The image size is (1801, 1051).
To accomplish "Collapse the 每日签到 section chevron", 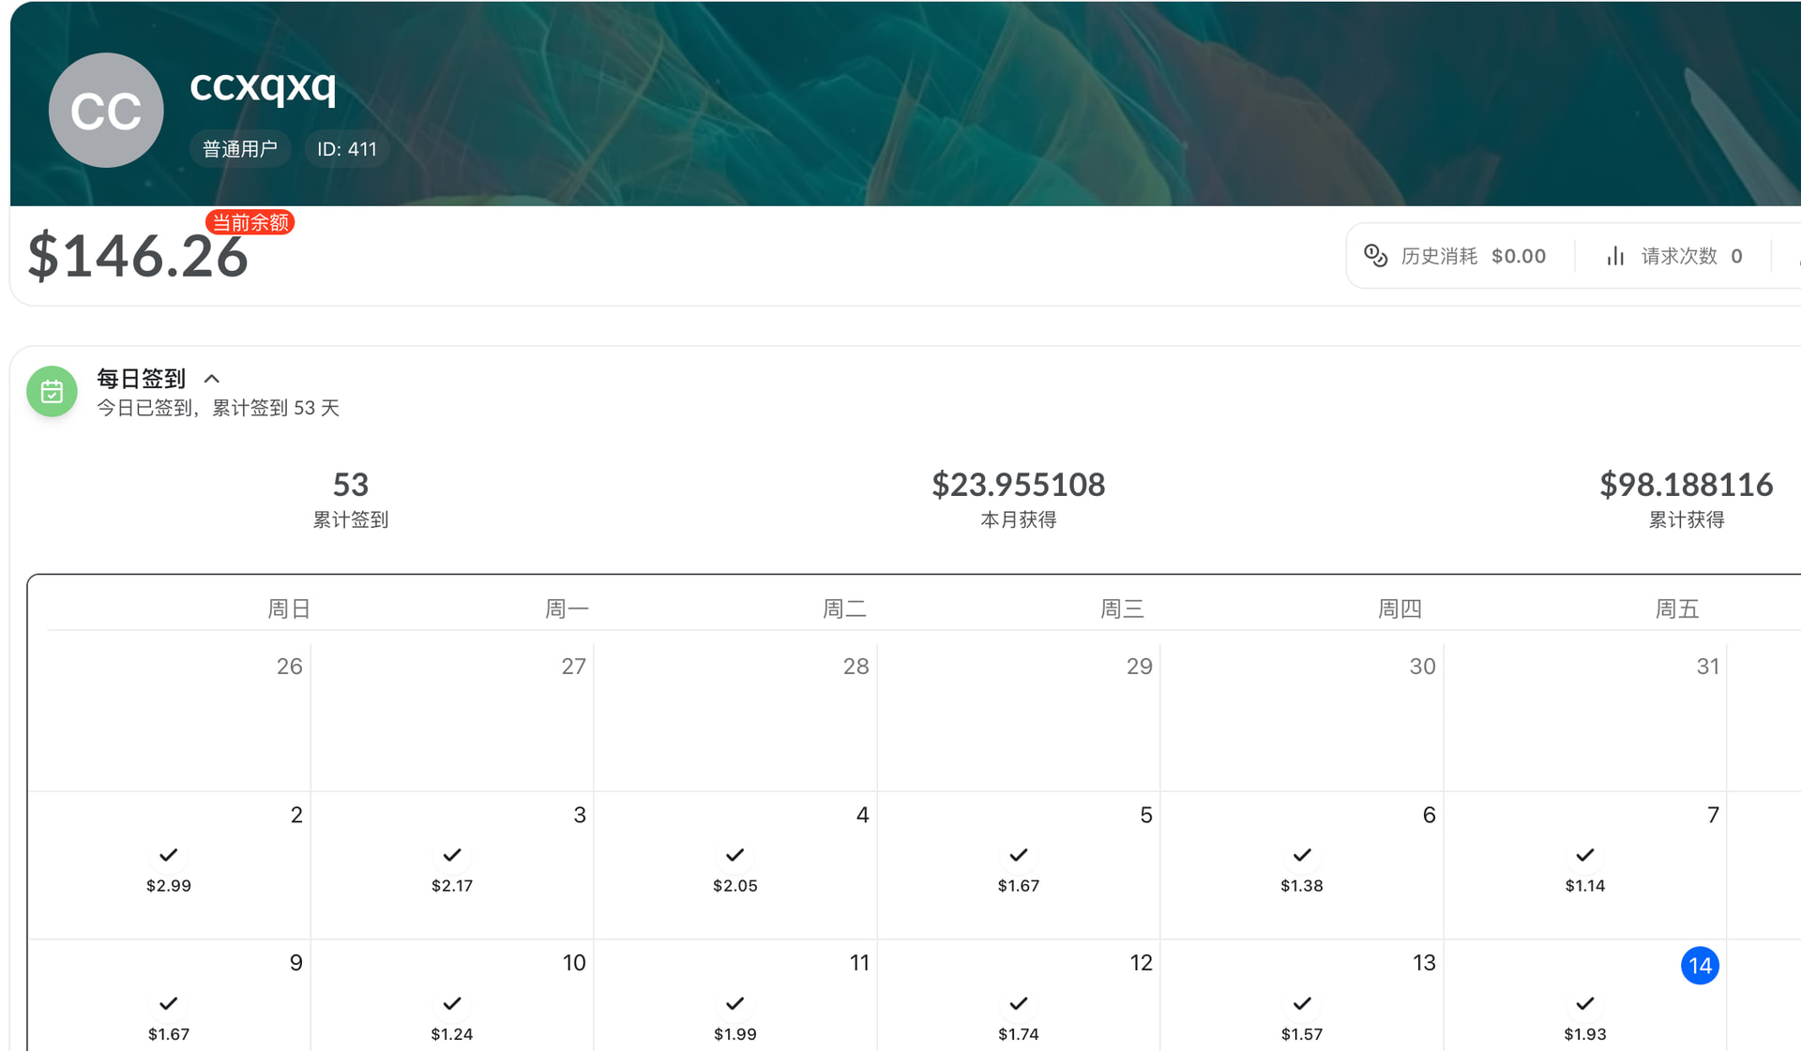I will [x=212, y=379].
